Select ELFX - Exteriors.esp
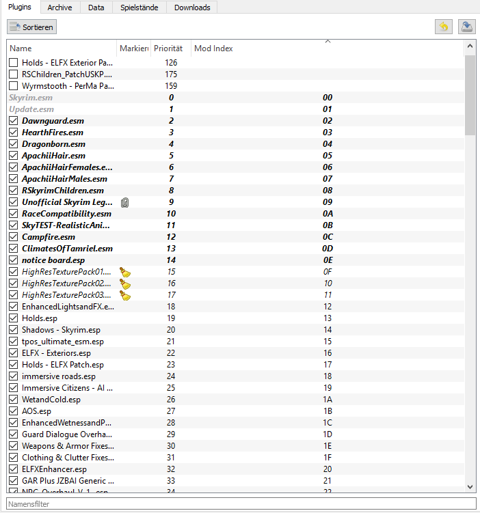The image size is (480, 513). pos(235,353)
